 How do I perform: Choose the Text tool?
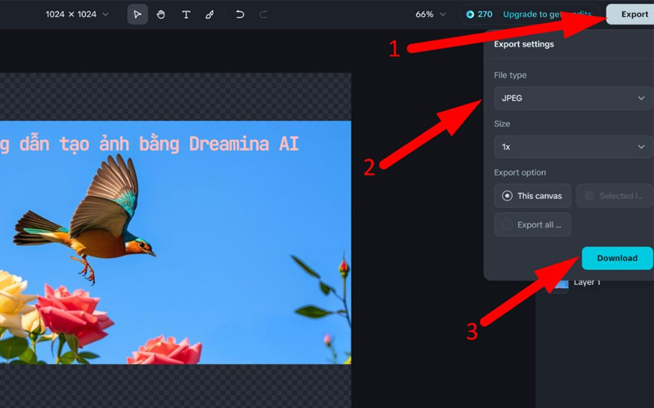click(x=186, y=15)
